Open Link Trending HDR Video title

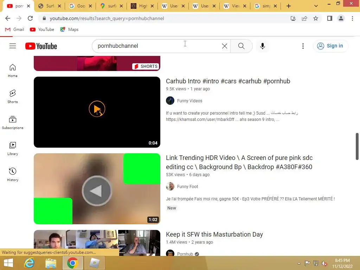(239, 162)
